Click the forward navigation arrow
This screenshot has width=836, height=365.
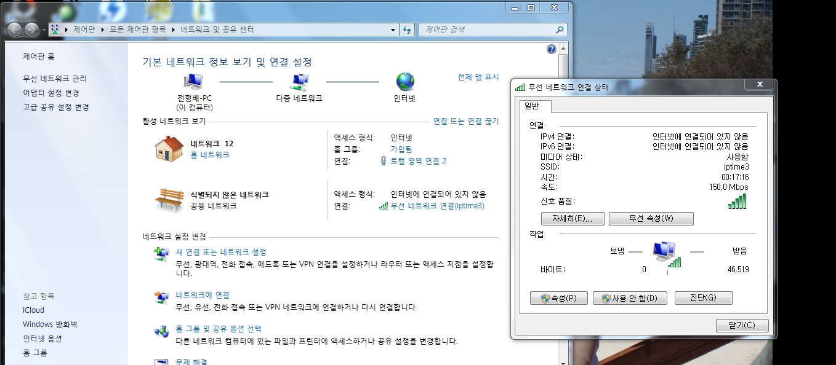point(31,29)
